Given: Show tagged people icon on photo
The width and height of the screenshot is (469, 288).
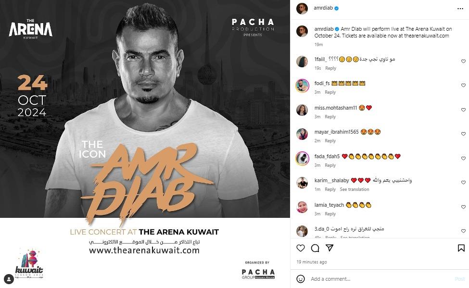Looking at the screenshot, I should coord(9,279).
